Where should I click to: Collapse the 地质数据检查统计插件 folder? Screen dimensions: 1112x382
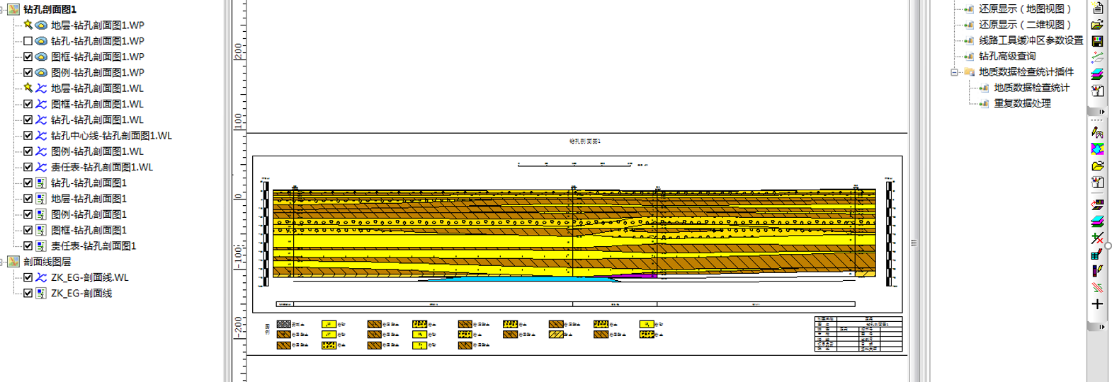click(x=954, y=72)
